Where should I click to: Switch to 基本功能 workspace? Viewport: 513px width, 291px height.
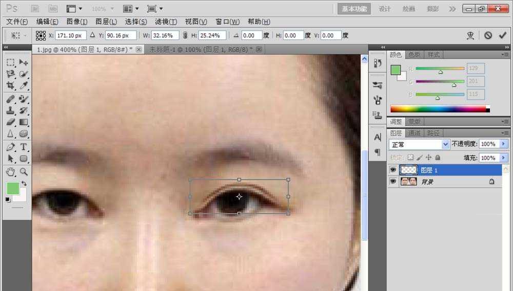[354, 9]
